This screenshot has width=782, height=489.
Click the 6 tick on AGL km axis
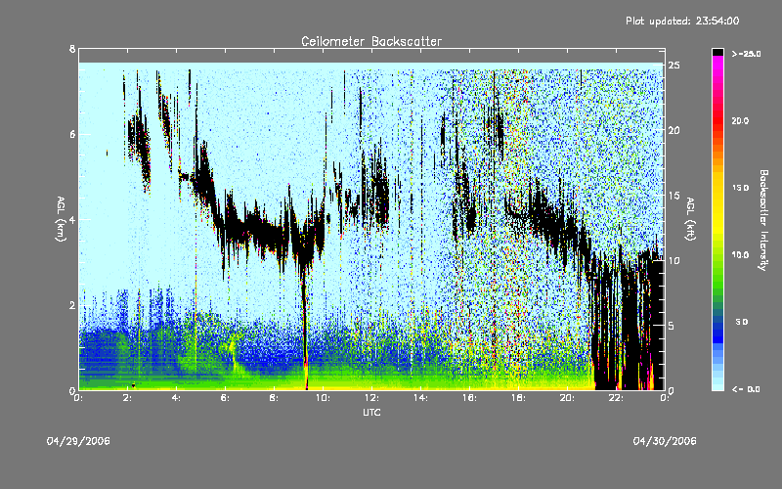tap(72, 134)
